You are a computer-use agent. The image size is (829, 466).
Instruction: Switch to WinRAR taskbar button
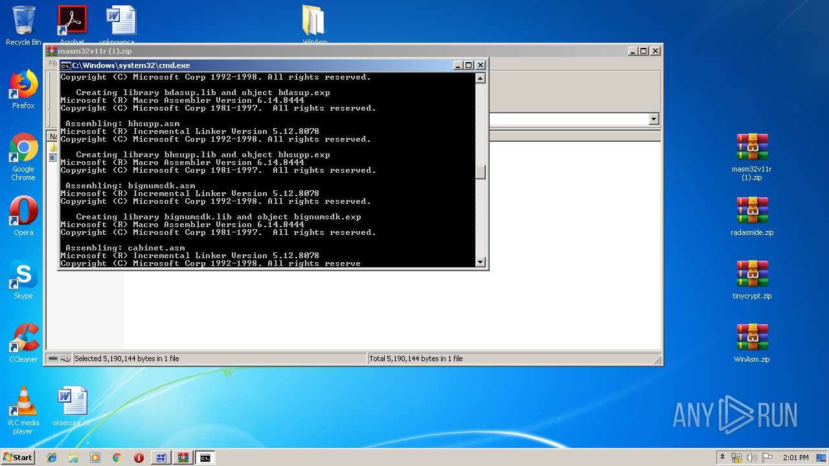coord(183,458)
